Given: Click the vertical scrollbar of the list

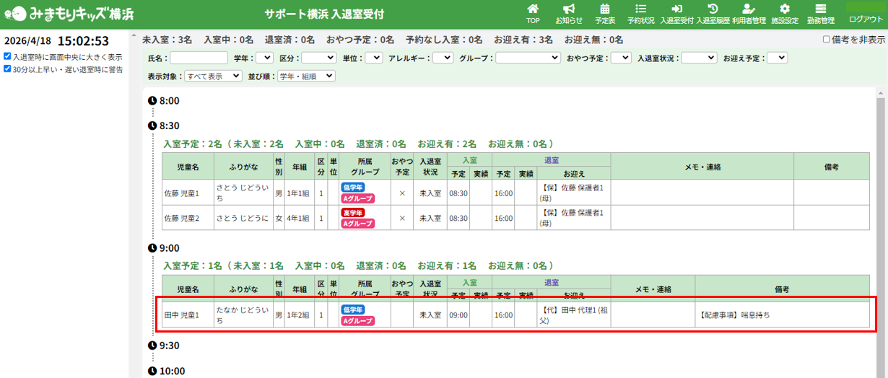Looking at the screenshot, I should pyautogui.click(x=882, y=216).
